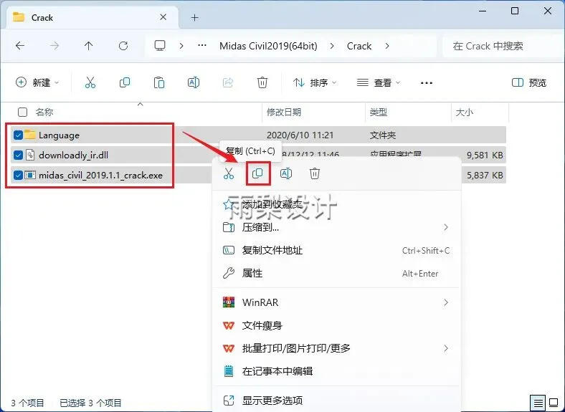The image size is (565, 412).
Task: Click the 9,581 KB size value
Action: point(485,155)
